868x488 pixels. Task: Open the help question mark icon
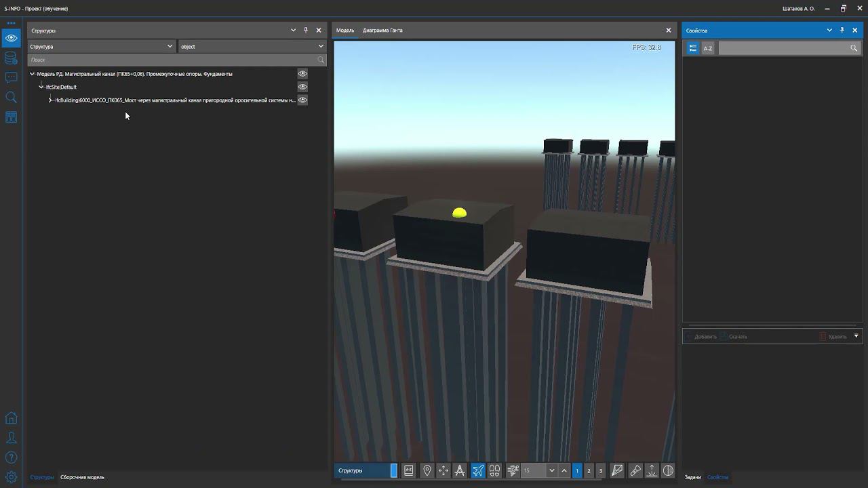(11, 457)
